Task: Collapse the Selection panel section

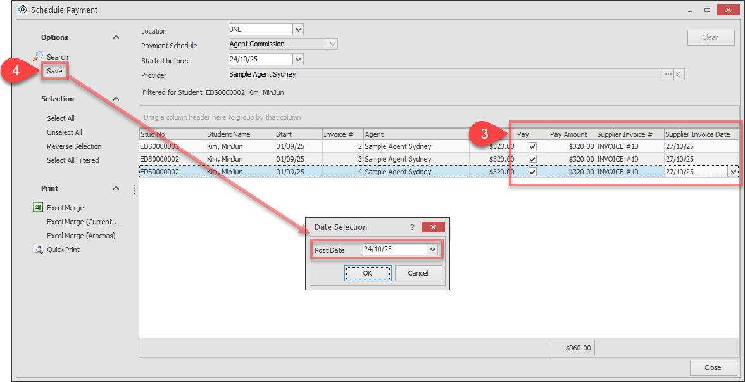Action: click(x=116, y=99)
